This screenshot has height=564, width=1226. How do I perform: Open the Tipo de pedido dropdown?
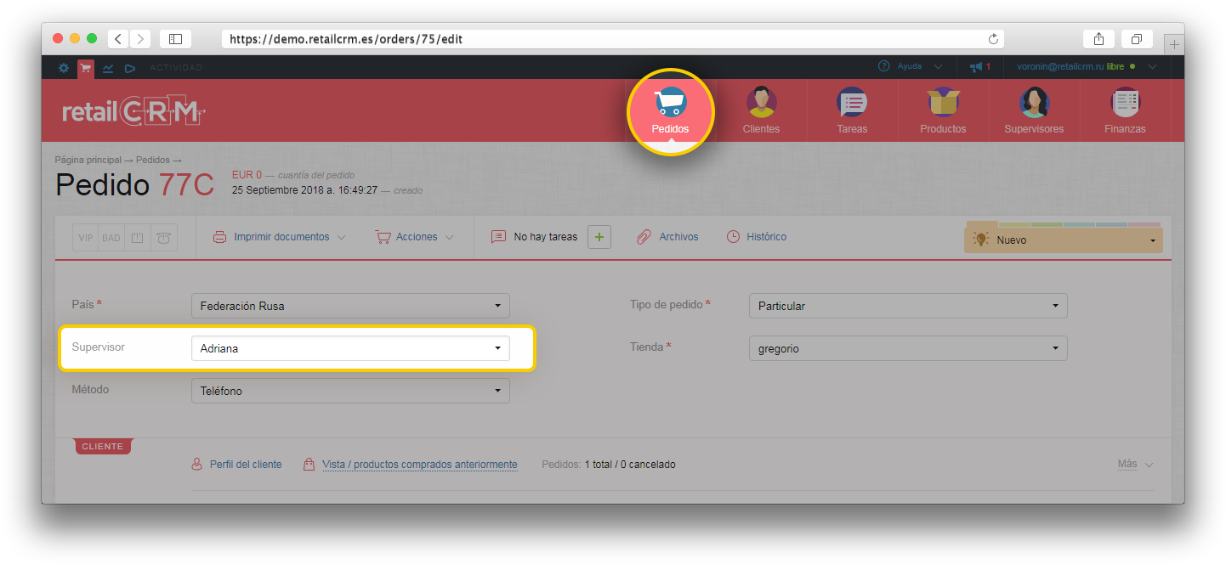pyautogui.click(x=908, y=306)
